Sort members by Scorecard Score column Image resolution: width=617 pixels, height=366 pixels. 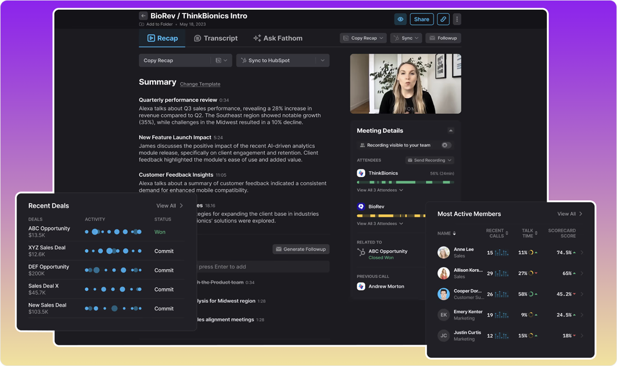point(562,233)
